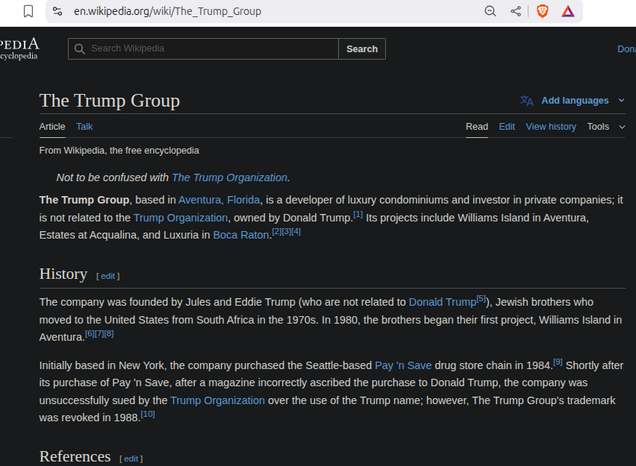Follow the Aventura, Florida link
This screenshot has height=466, width=636.
coord(219,200)
